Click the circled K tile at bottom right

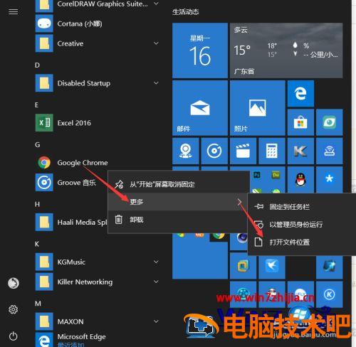[x=330, y=294]
